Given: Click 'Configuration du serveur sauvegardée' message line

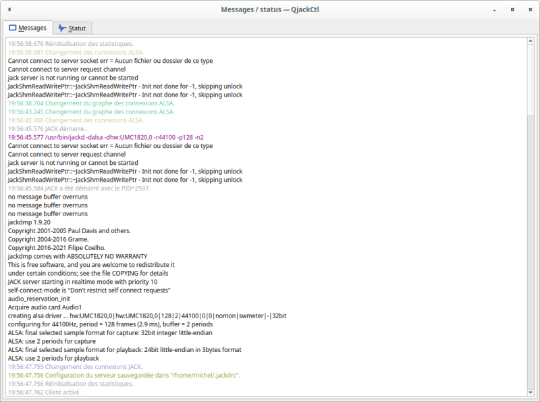Looking at the screenshot, I should [124, 376].
